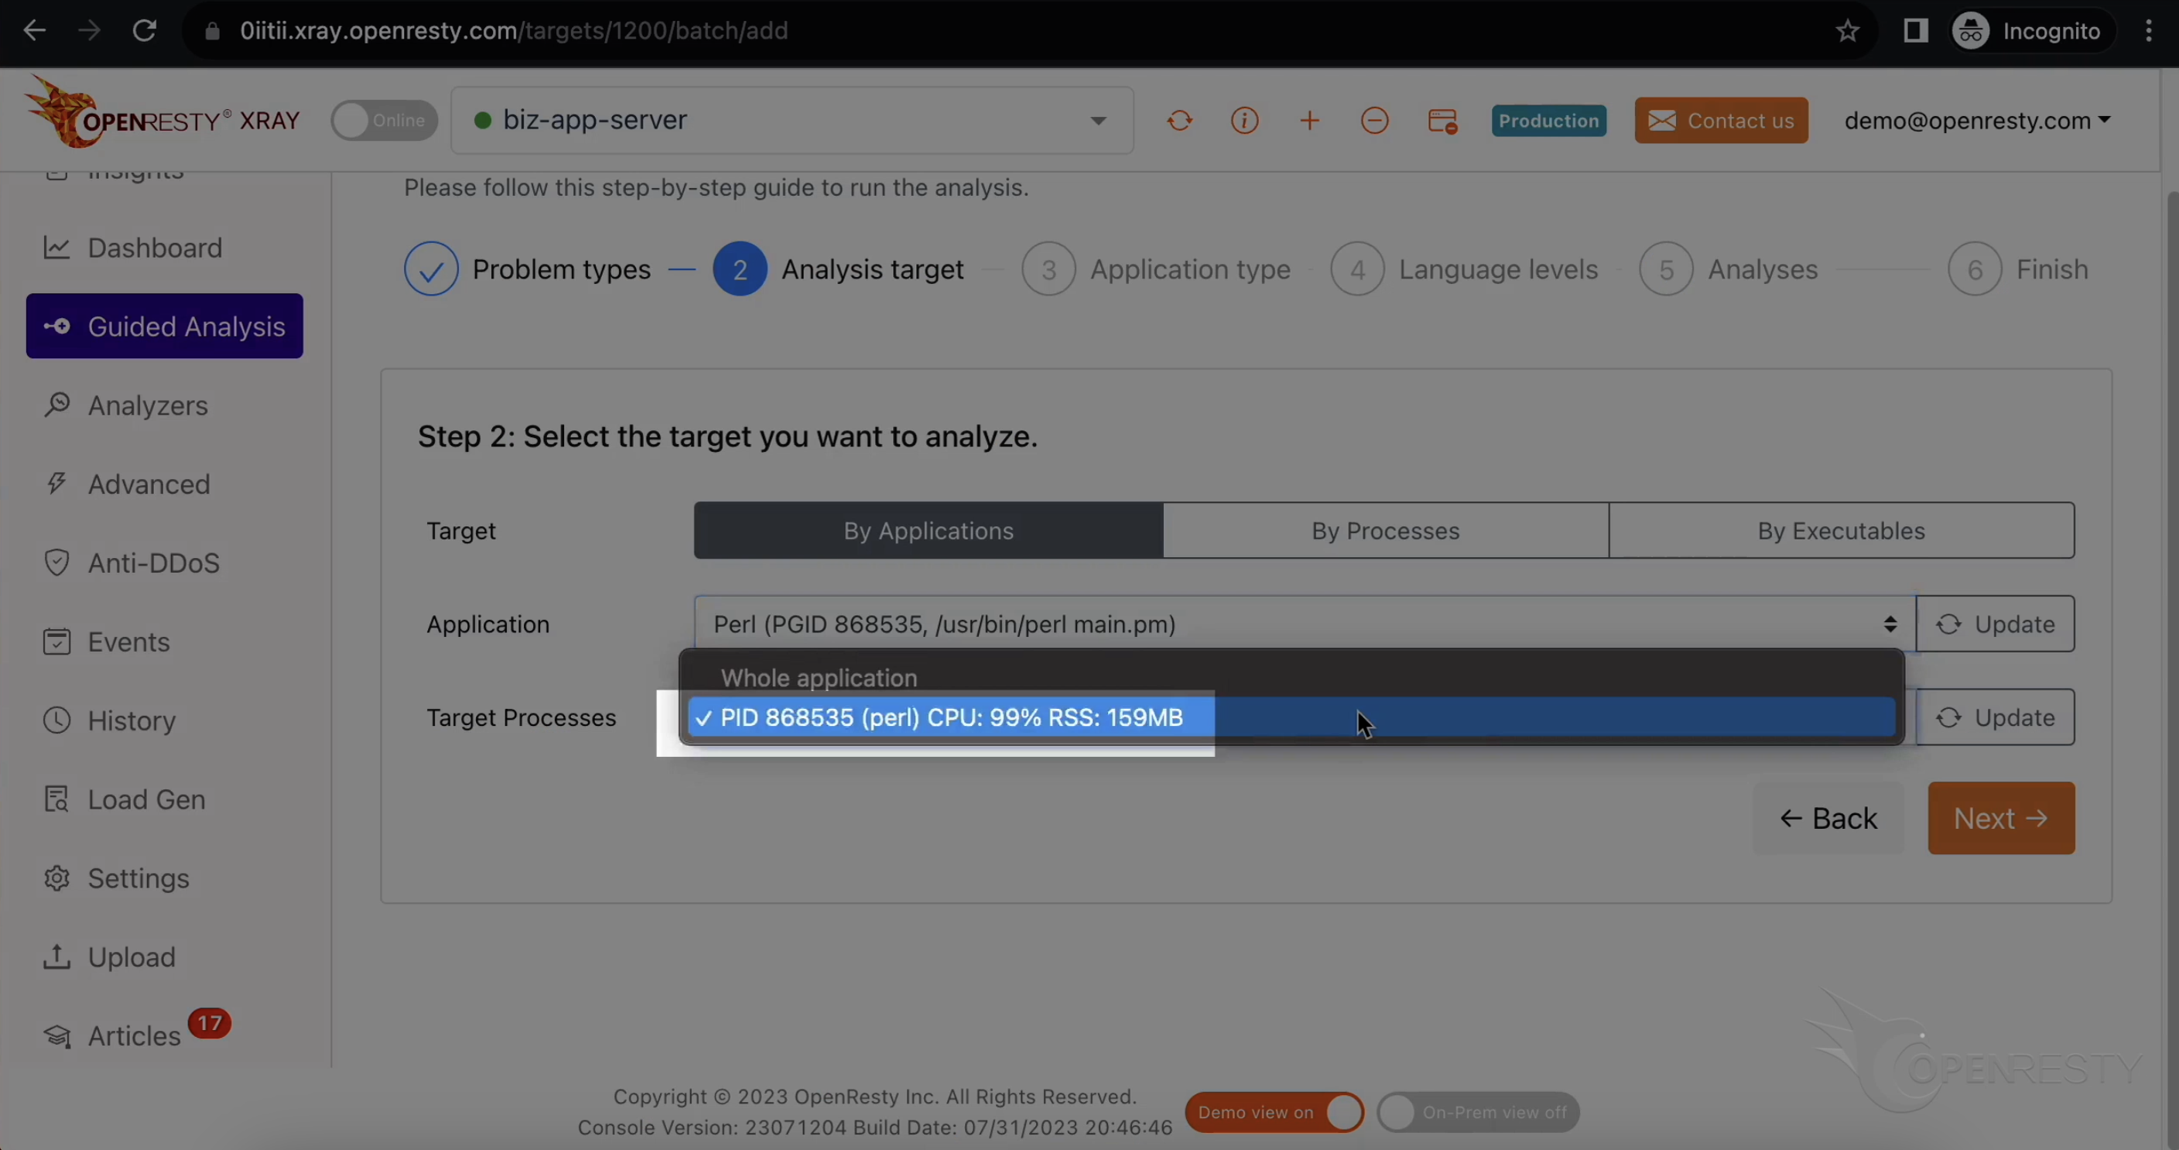
Task: Switch target mode to By Processes
Action: point(1385,531)
